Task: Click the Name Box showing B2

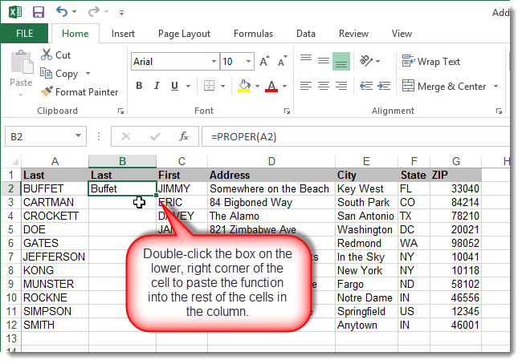Action: coord(39,136)
